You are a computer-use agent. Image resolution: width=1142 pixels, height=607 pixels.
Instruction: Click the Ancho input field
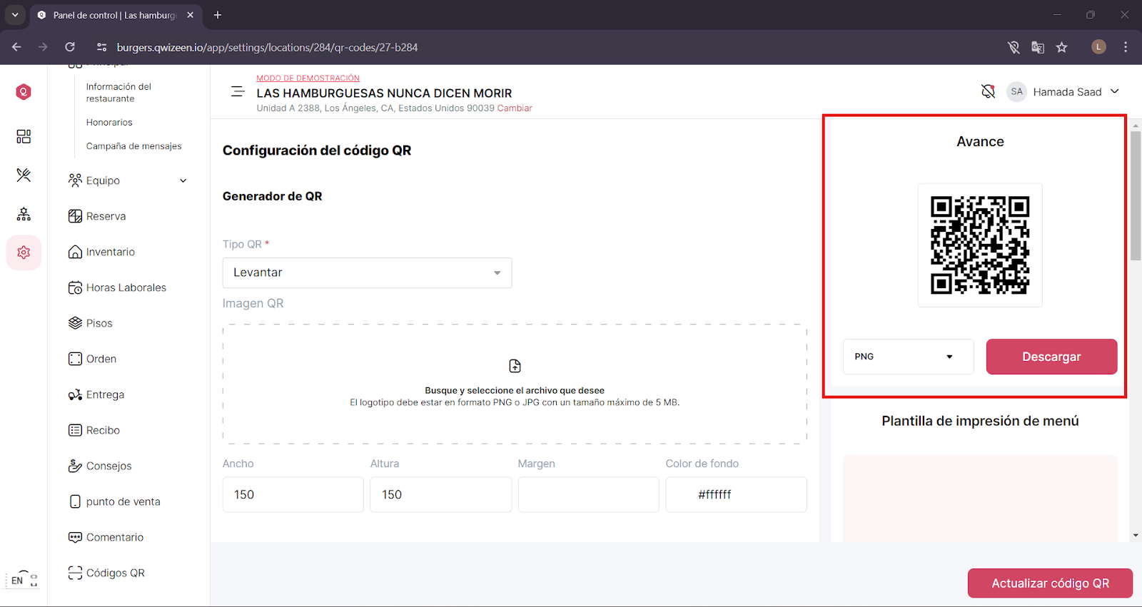pyautogui.click(x=293, y=494)
